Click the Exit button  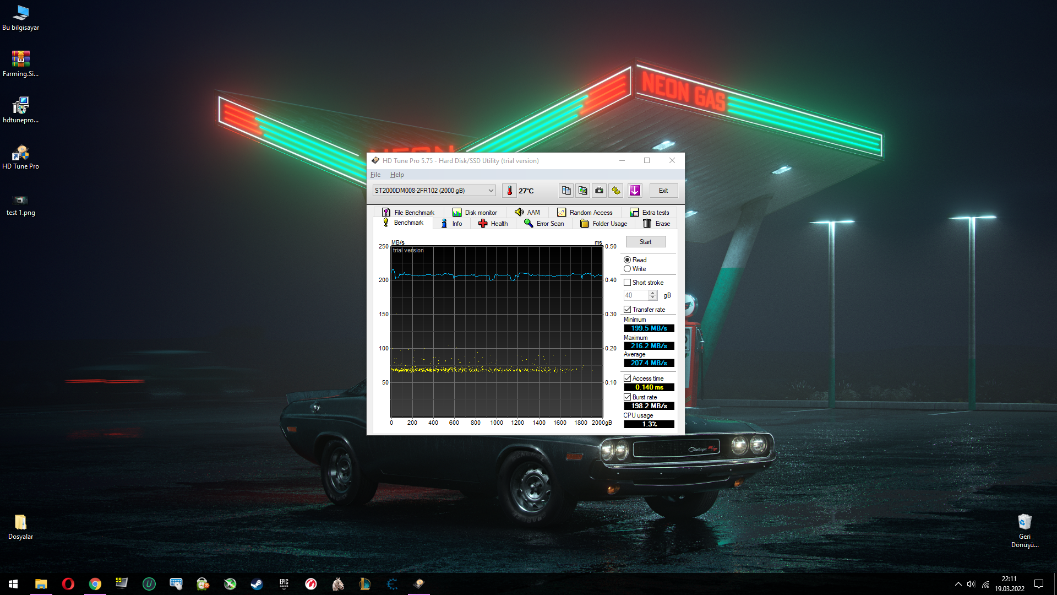click(x=663, y=191)
